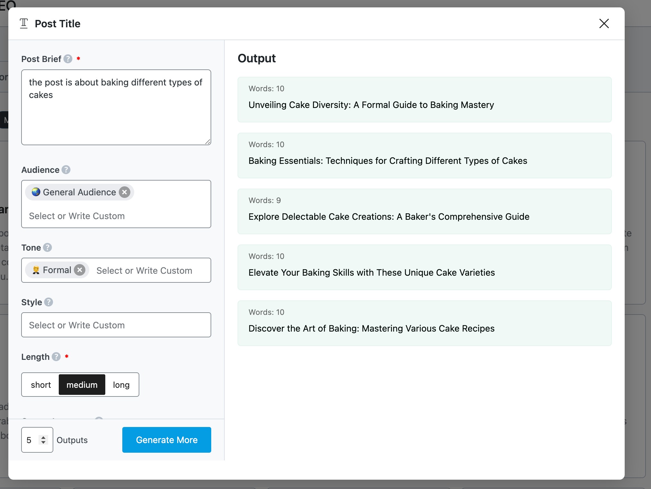Remove the General Audience tag

pyautogui.click(x=125, y=192)
